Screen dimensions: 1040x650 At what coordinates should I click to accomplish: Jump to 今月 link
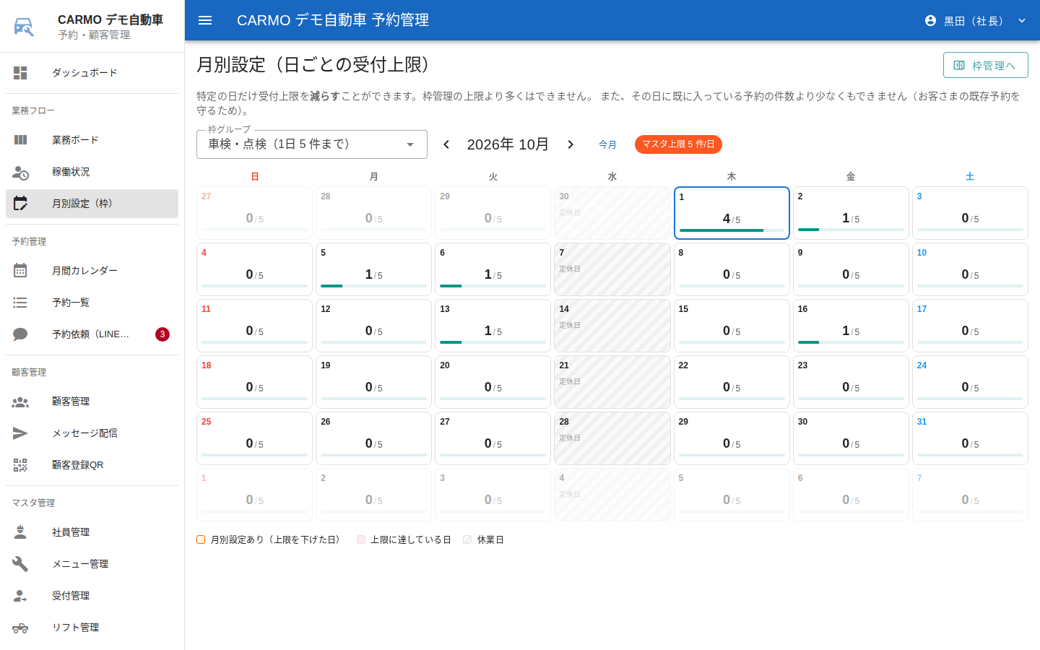[607, 144]
